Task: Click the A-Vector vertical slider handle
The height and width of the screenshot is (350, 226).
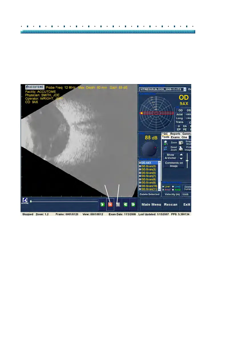Action: click(187, 161)
